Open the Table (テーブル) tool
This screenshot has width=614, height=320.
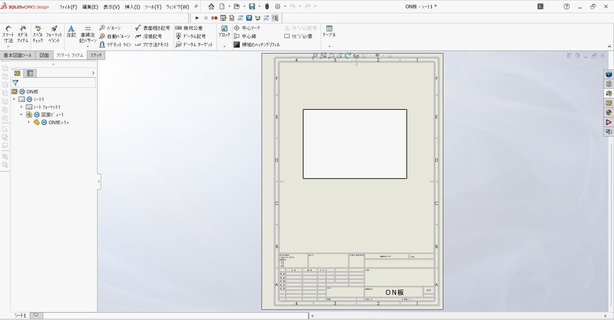(x=329, y=31)
